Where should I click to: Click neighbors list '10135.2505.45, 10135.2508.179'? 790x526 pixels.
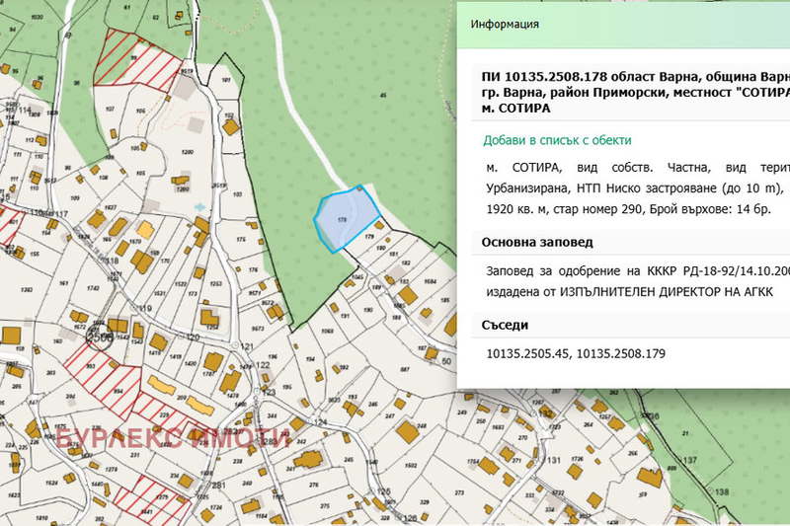(576, 354)
